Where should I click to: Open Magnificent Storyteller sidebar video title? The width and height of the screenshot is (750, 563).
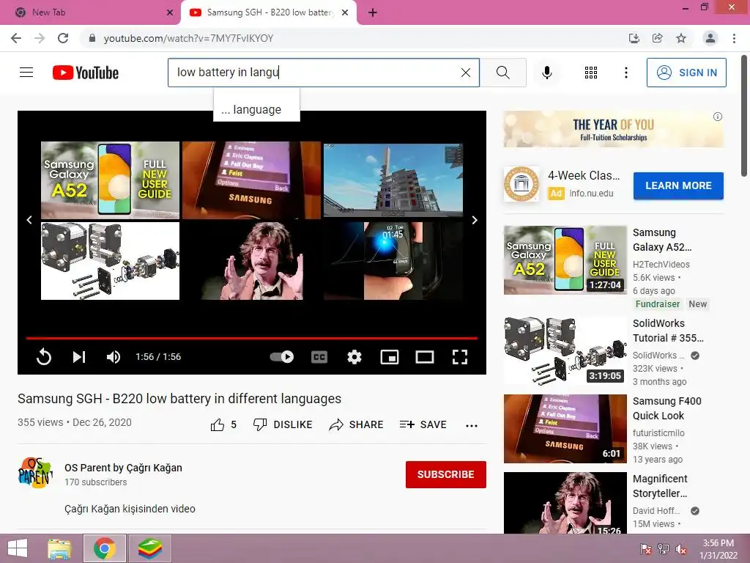(x=660, y=486)
